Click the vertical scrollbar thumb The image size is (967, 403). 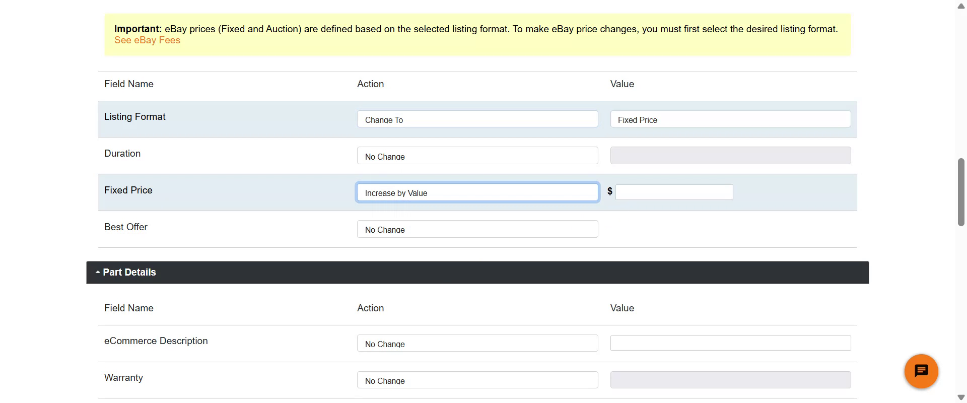[961, 192]
